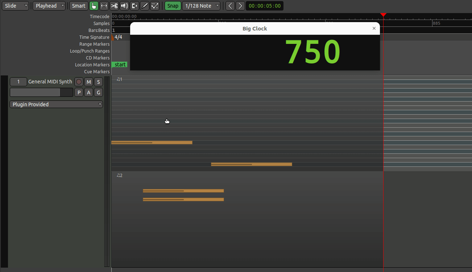Open the Playhead edit point dropdown
This screenshot has height=272, width=472.
click(x=49, y=6)
